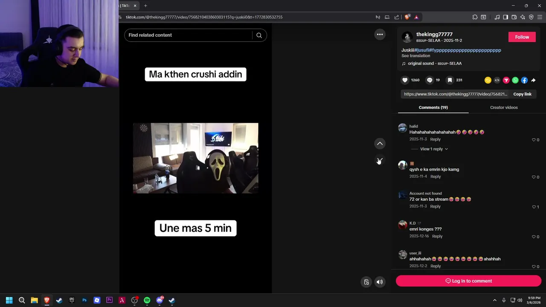Screen dimensions: 546x307
Task: Open the Leo AI sparkle icon
Action: [523, 17]
